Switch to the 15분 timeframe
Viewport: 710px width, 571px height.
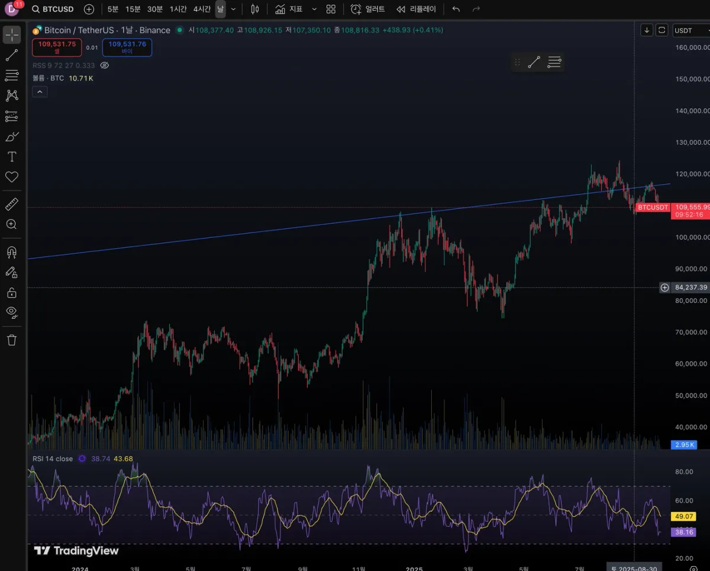point(133,9)
